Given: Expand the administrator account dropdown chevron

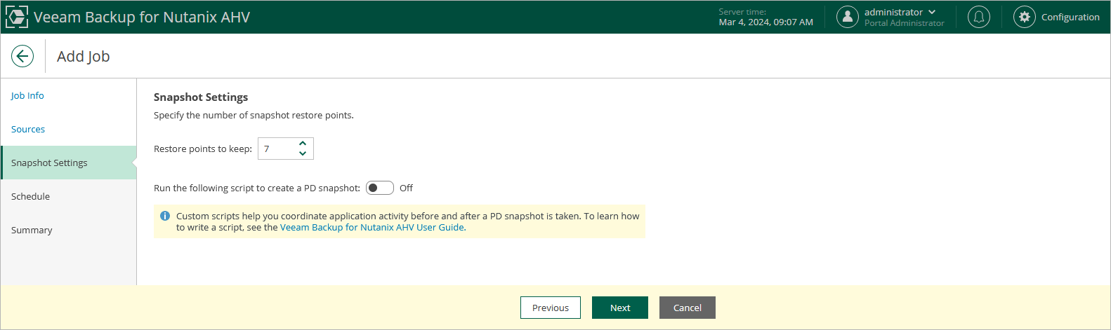Looking at the screenshot, I should (x=932, y=12).
